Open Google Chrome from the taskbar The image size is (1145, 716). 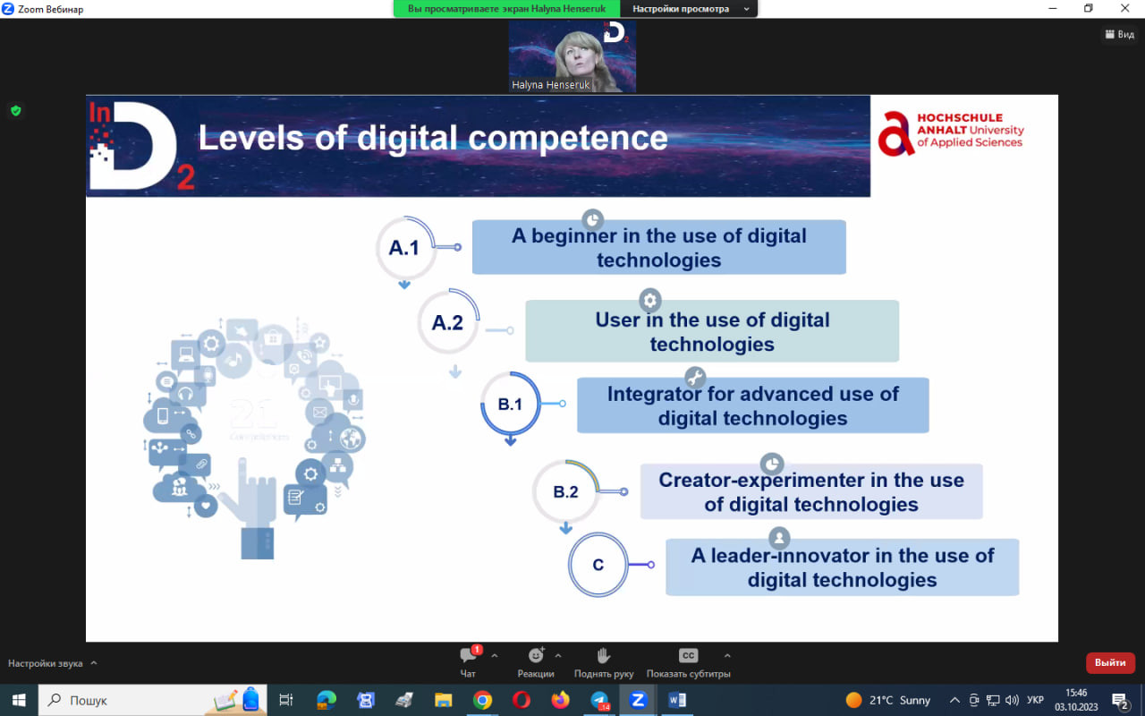(x=482, y=700)
